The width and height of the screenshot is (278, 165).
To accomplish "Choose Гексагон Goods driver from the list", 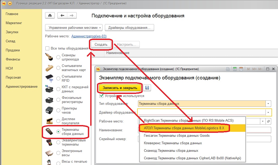I will (x=192, y=136).
